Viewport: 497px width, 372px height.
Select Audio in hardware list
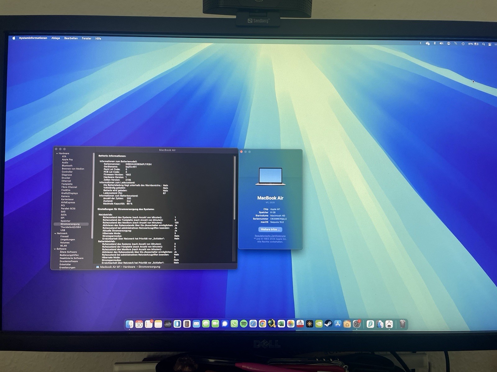point(65,162)
